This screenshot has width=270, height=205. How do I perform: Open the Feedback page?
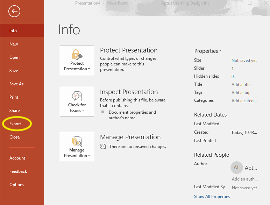tap(22, 171)
